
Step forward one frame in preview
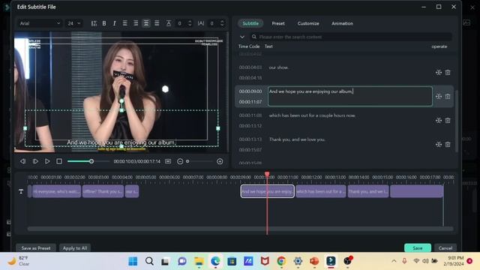(x=35, y=161)
